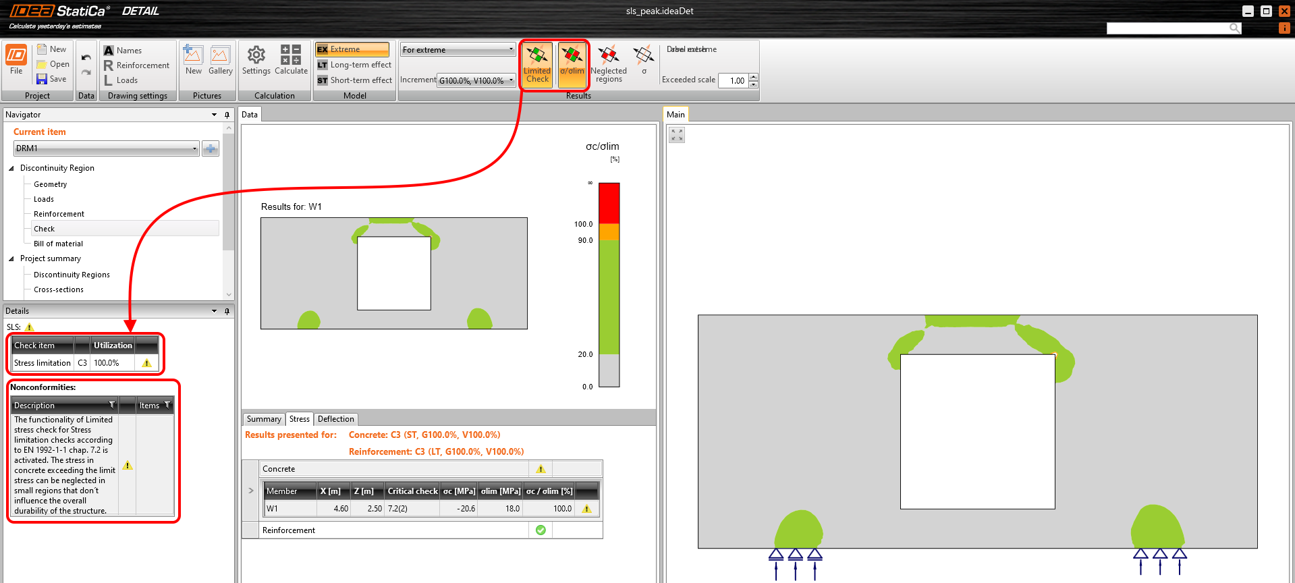This screenshot has width=1295, height=583.
Task: Open the DRM1 current item dropdown
Action: [107, 148]
